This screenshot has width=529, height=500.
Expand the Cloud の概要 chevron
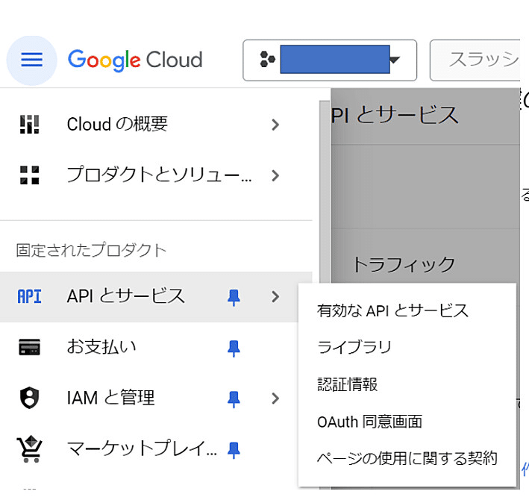[x=275, y=125]
